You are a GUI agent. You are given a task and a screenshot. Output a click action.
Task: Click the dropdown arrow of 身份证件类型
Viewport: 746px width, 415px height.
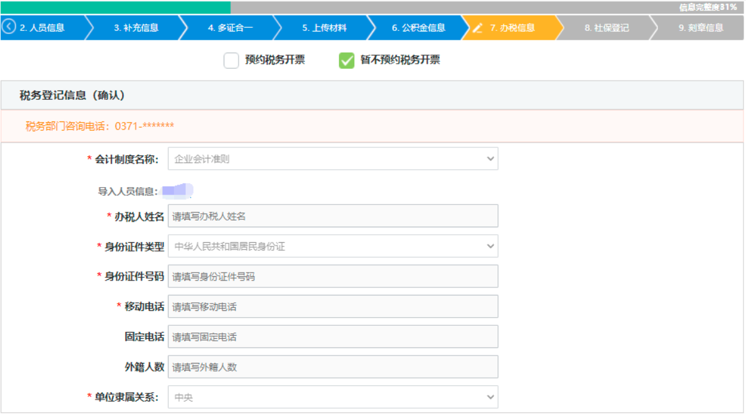[x=489, y=246]
